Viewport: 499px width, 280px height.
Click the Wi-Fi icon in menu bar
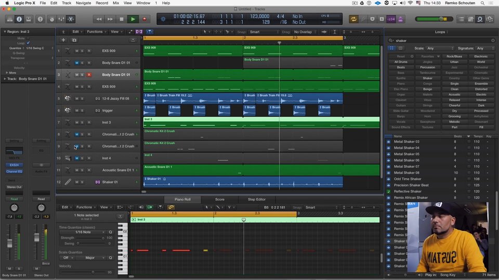tap(410, 3)
